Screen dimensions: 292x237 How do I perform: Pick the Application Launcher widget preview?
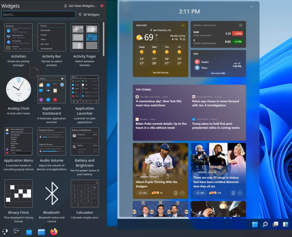click(x=85, y=89)
